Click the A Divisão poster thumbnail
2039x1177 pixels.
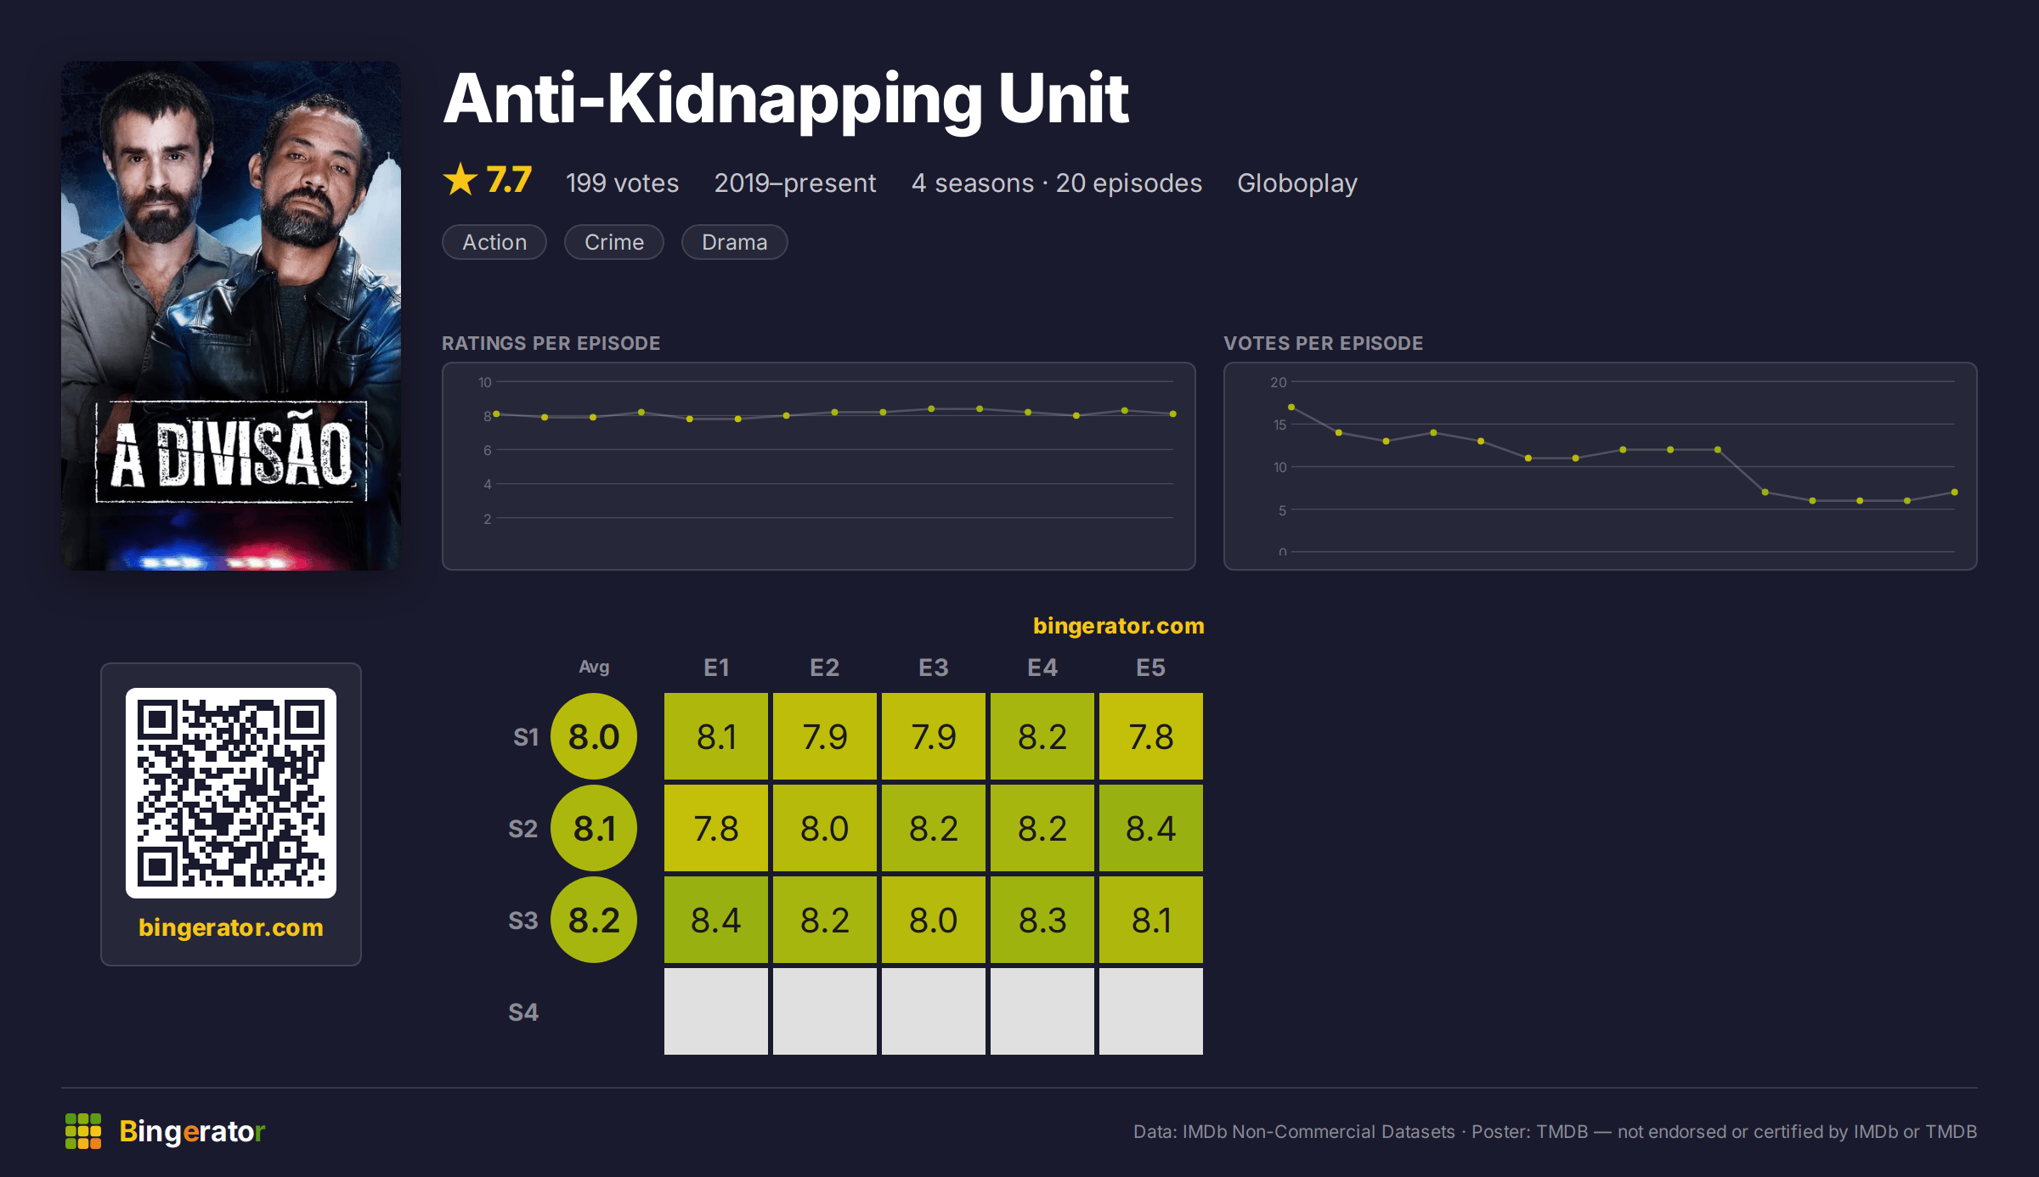click(231, 316)
